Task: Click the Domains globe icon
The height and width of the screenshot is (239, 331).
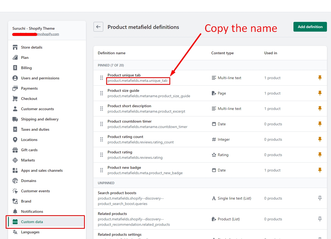Action: click(x=15, y=181)
